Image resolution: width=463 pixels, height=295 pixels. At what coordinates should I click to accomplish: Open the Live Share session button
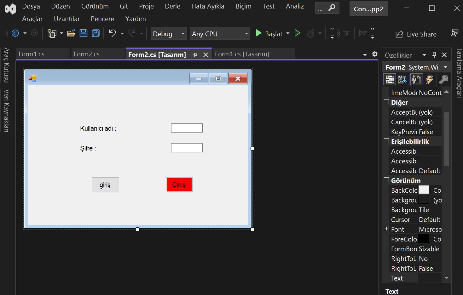coord(416,34)
